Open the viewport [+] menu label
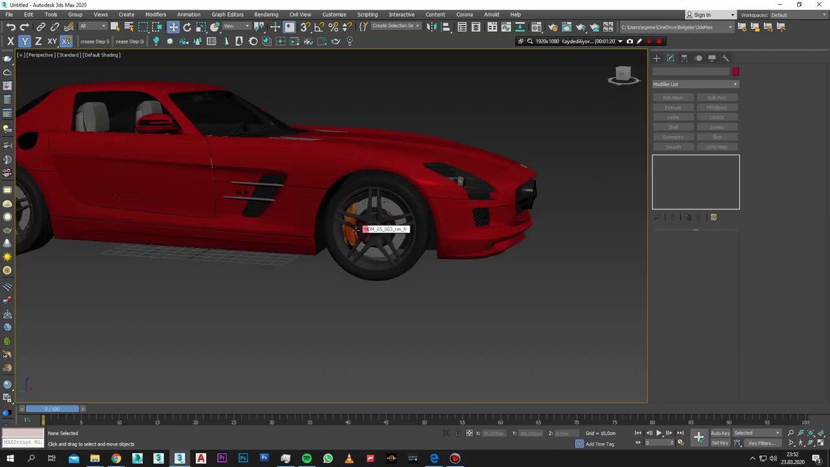The height and width of the screenshot is (467, 830). click(x=21, y=55)
